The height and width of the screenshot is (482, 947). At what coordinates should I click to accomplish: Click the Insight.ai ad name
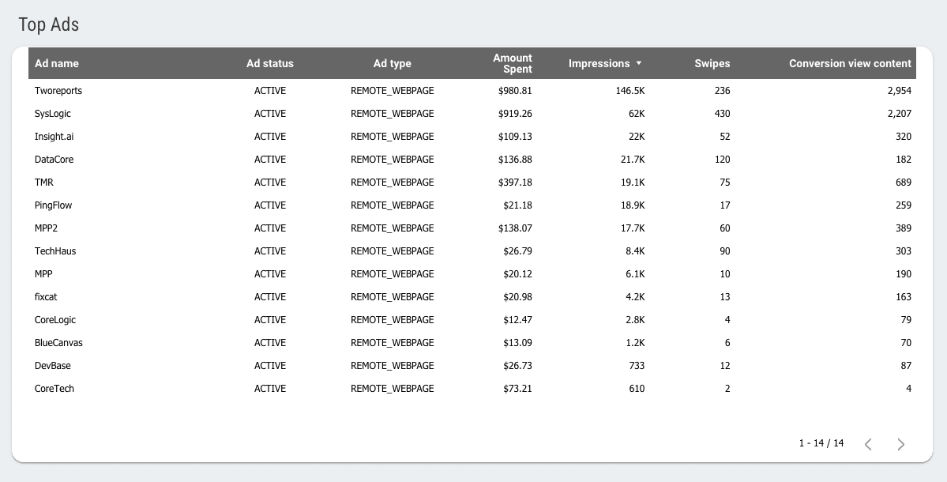tap(54, 136)
